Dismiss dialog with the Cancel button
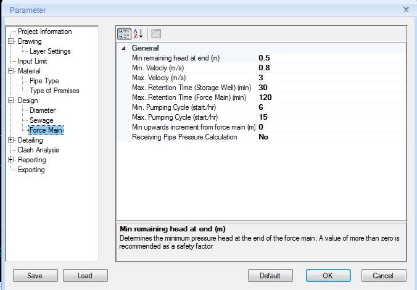Screen dimensions: 417x290 pyautogui.click(x=384, y=275)
